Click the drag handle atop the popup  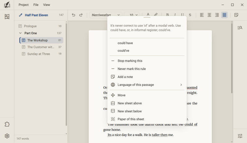pos(147,17)
